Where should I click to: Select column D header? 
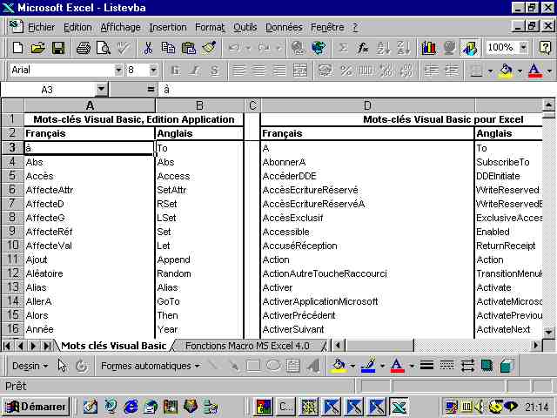coord(367,105)
